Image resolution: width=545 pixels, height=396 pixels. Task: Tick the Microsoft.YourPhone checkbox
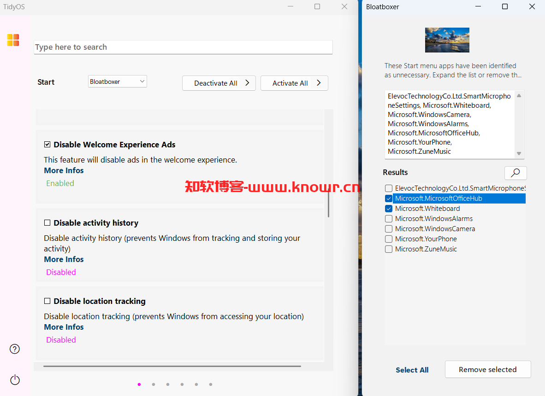click(389, 239)
